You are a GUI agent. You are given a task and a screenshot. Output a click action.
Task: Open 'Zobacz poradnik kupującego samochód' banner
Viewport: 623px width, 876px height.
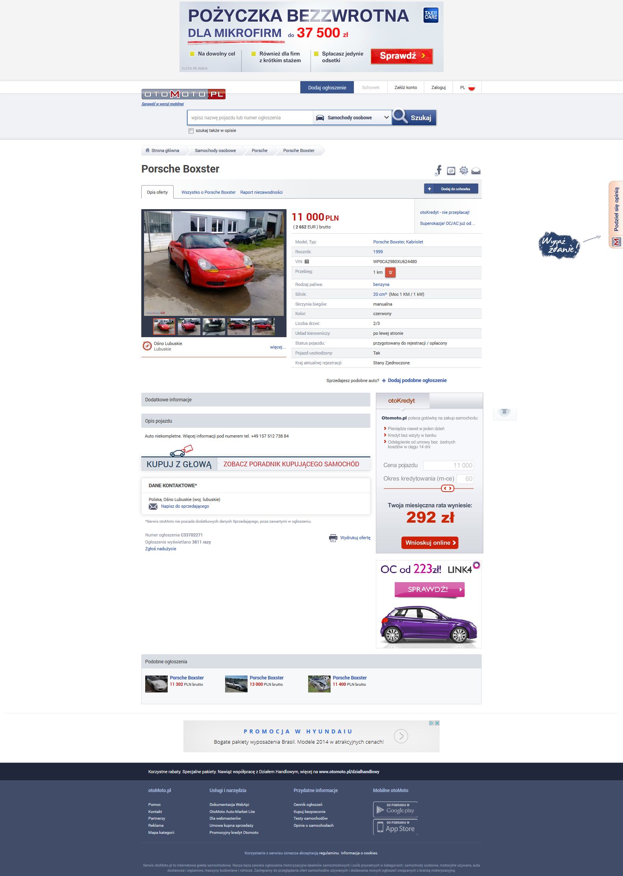pyautogui.click(x=291, y=464)
